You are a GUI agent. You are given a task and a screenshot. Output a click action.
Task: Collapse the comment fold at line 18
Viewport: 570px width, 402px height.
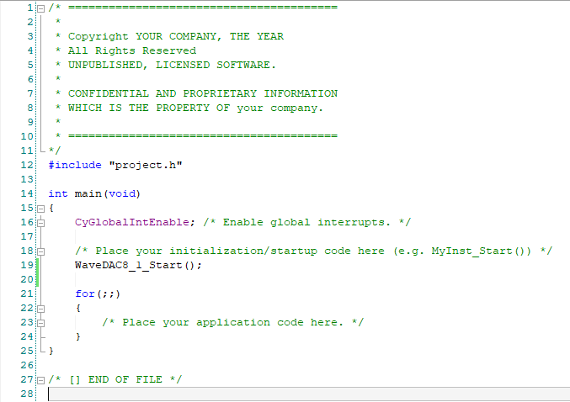pos(41,251)
